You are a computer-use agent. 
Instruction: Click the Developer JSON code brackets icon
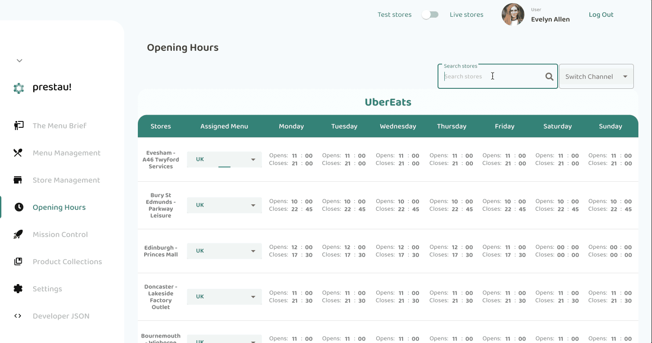pyautogui.click(x=18, y=316)
